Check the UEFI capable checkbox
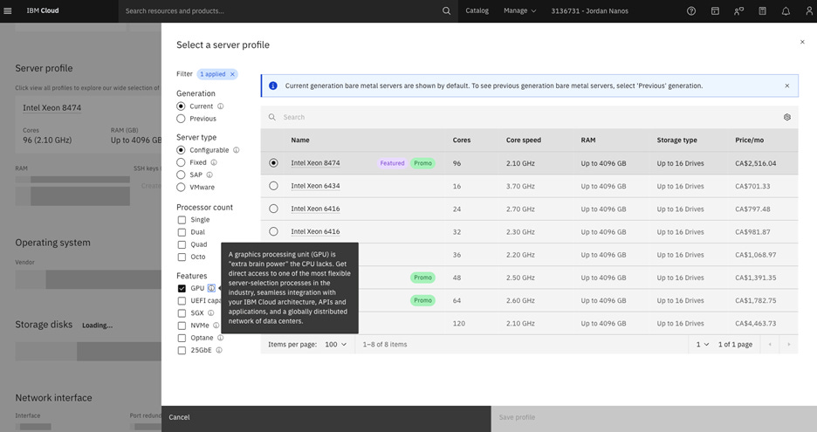817x432 pixels. point(182,301)
